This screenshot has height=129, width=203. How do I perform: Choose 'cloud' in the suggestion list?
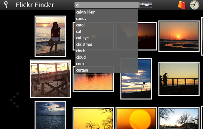coord(107,57)
